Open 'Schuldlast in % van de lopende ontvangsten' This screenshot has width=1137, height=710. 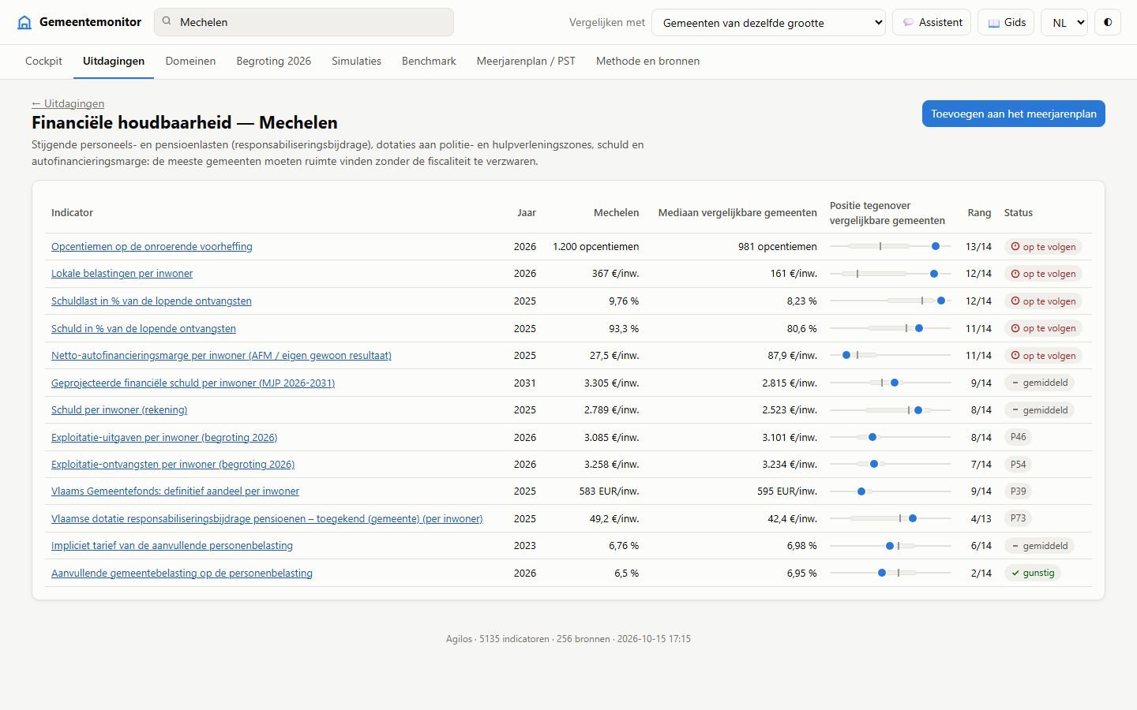click(x=152, y=301)
